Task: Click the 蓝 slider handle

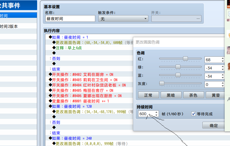Action: (x=178, y=75)
